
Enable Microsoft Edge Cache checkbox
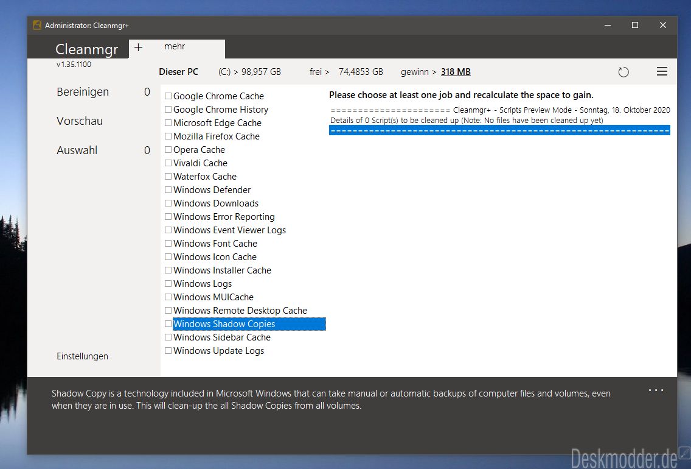(x=168, y=122)
